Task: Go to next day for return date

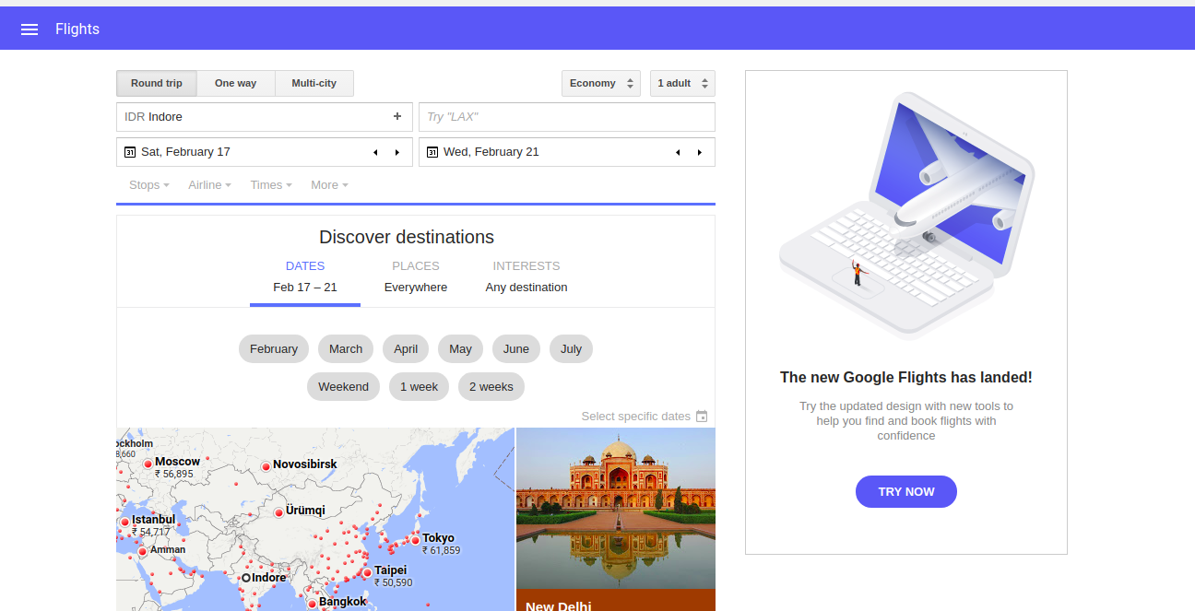Action: tap(700, 152)
